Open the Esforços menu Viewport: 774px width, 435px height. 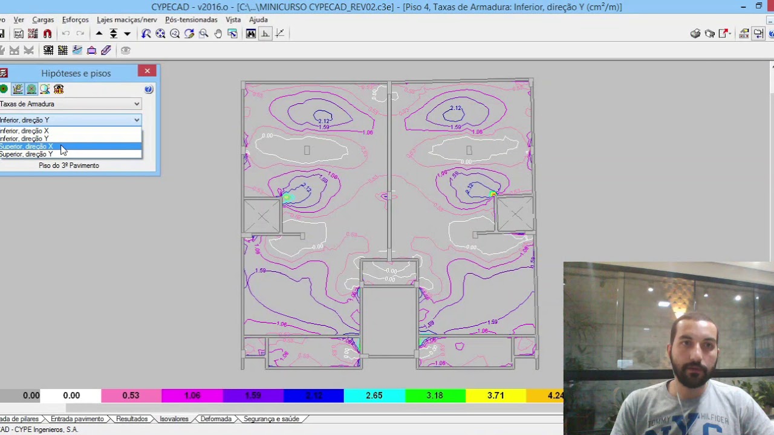coord(75,19)
